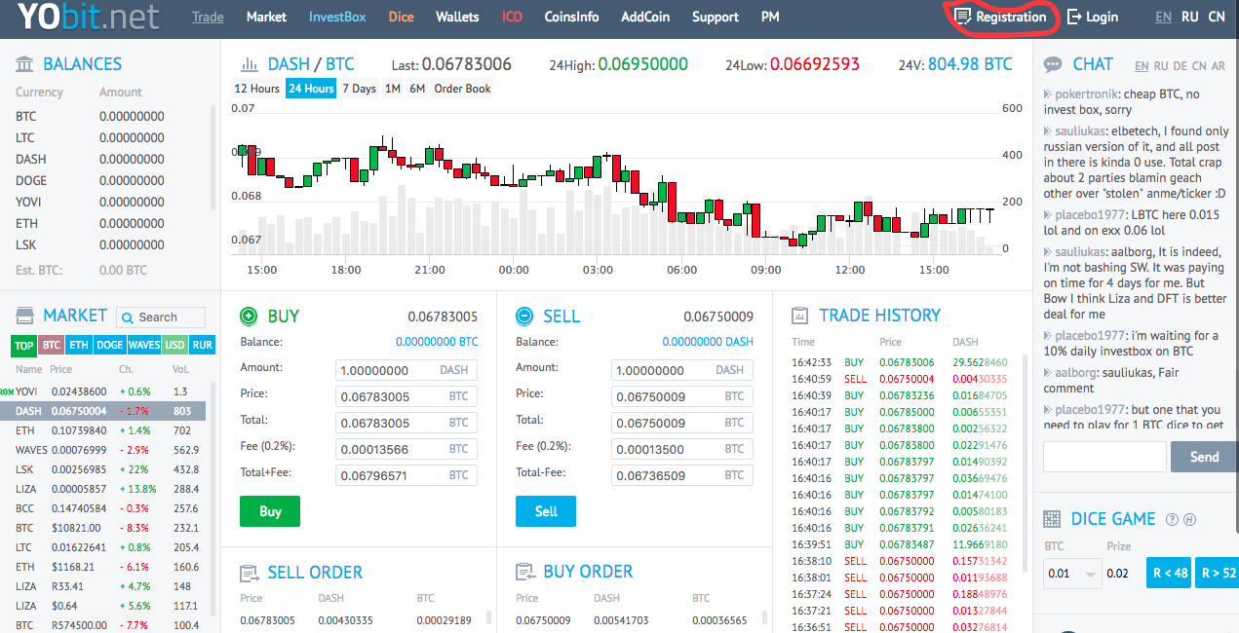Click the chat bubble icon

click(1053, 64)
